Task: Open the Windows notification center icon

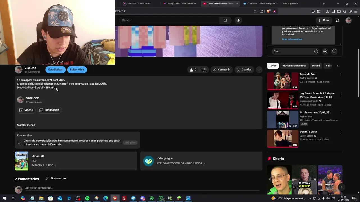Action: (x=354, y=198)
